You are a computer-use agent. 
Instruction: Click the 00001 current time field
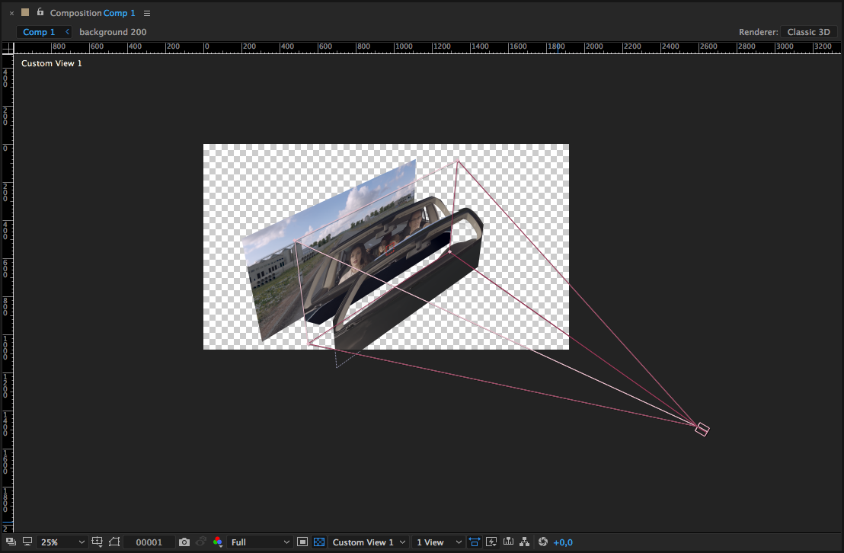coord(149,542)
